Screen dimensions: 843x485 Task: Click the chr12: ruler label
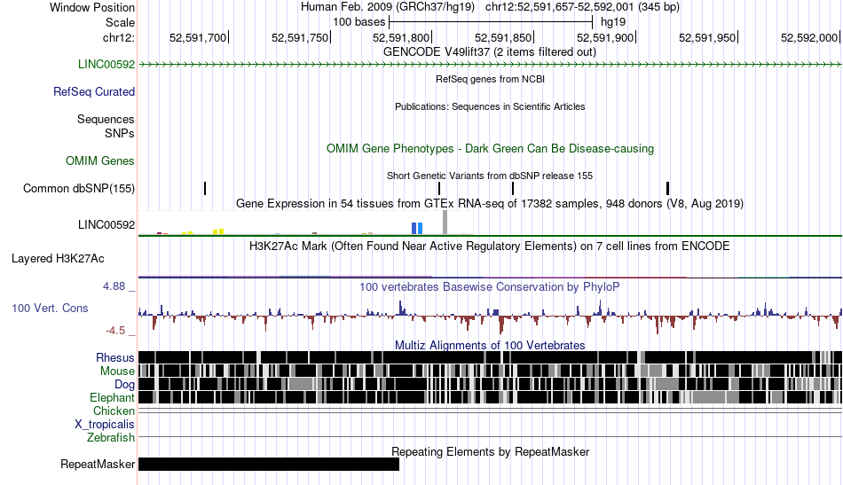(x=119, y=37)
